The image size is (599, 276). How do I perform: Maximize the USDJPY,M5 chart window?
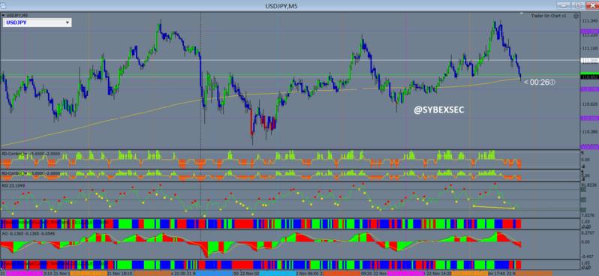[x=578, y=5]
